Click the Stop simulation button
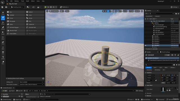The width and height of the screenshot is (180, 101). click(51, 7)
